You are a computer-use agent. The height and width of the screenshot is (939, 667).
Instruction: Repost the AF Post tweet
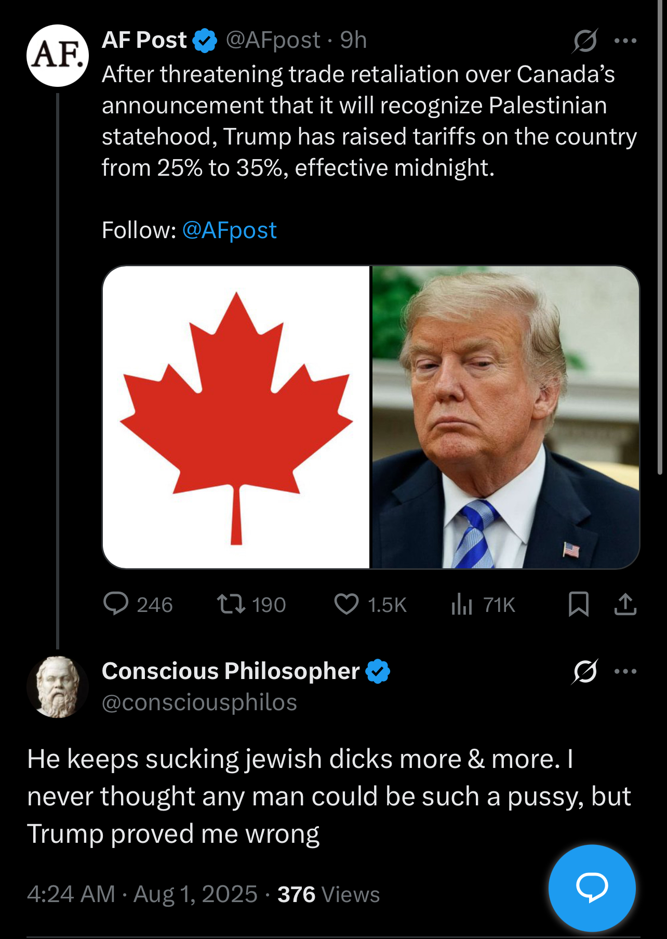pyautogui.click(x=231, y=604)
